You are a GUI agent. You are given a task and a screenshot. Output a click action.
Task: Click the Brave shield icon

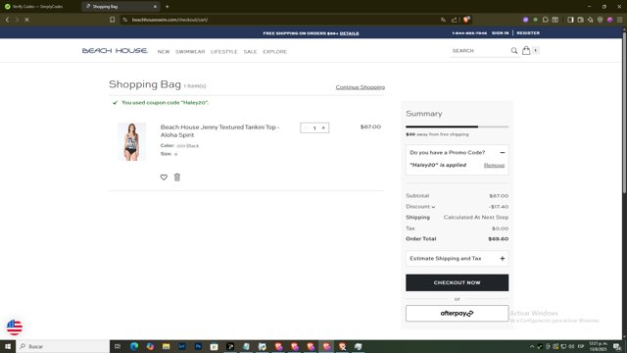[x=466, y=20]
